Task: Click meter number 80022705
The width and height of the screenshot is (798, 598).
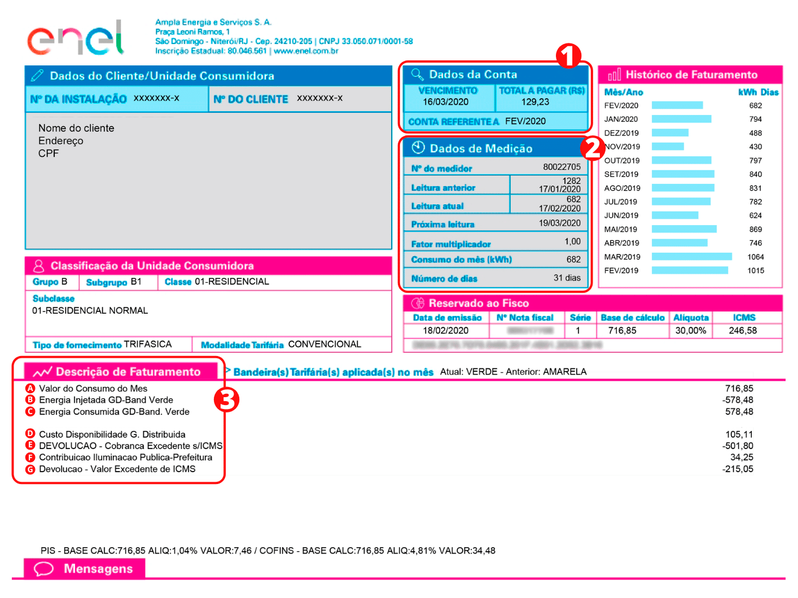Action: click(562, 167)
